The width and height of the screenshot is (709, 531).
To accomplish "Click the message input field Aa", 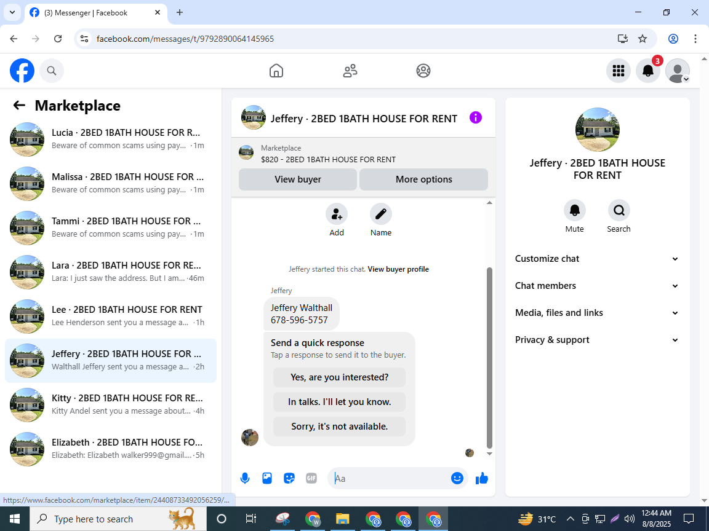I will 389,478.
